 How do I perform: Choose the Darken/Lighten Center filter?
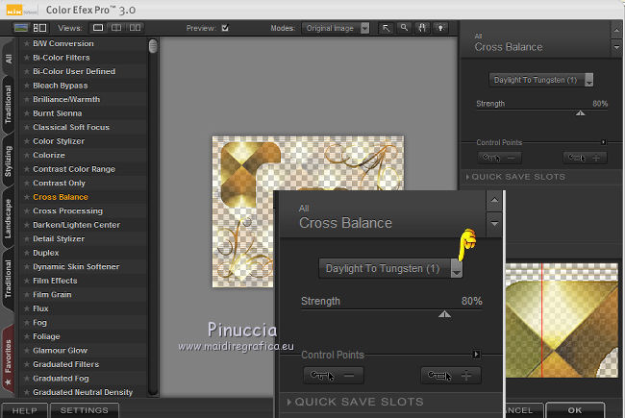77,225
